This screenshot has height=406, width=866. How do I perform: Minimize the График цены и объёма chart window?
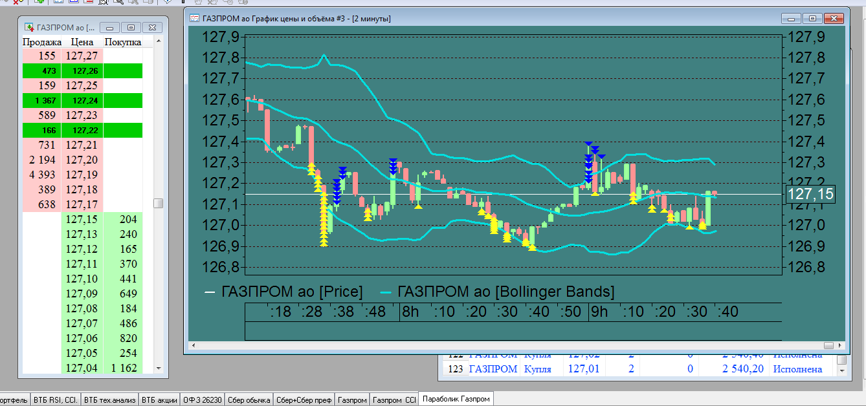[x=792, y=19]
